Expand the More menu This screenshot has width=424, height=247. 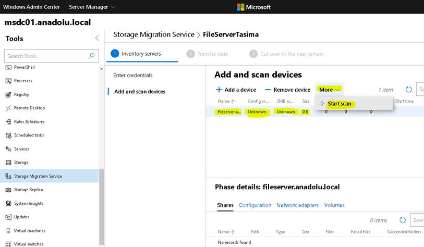point(330,90)
